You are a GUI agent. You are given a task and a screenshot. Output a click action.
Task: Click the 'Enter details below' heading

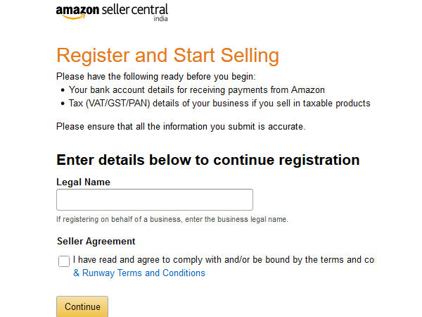(x=207, y=160)
